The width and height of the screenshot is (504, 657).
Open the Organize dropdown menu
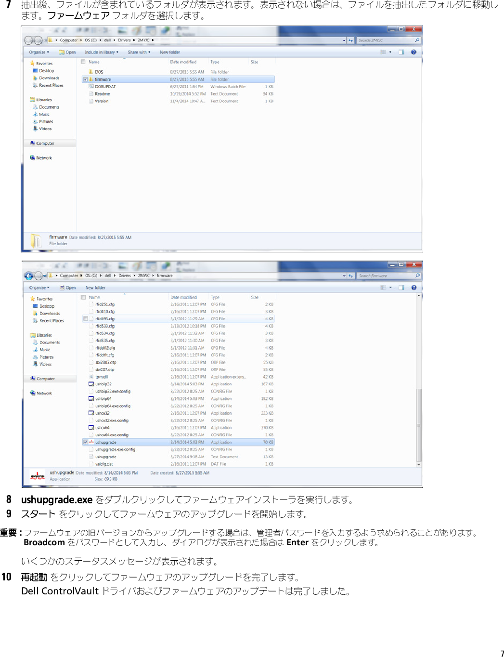pyautogui.click(x=39, y=52)
